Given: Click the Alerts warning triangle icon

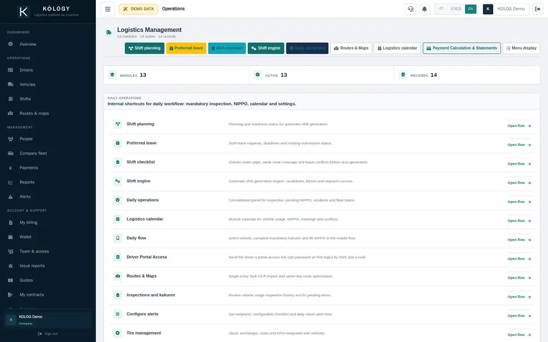Looking at the screenshot, I should [10, 197].
